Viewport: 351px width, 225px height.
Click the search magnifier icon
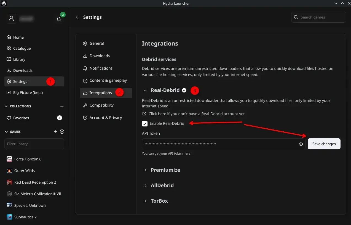tap(296, 17)
